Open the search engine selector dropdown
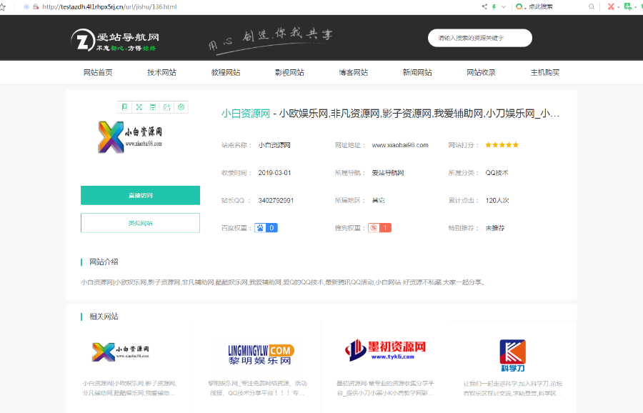 tap(521, 6)
